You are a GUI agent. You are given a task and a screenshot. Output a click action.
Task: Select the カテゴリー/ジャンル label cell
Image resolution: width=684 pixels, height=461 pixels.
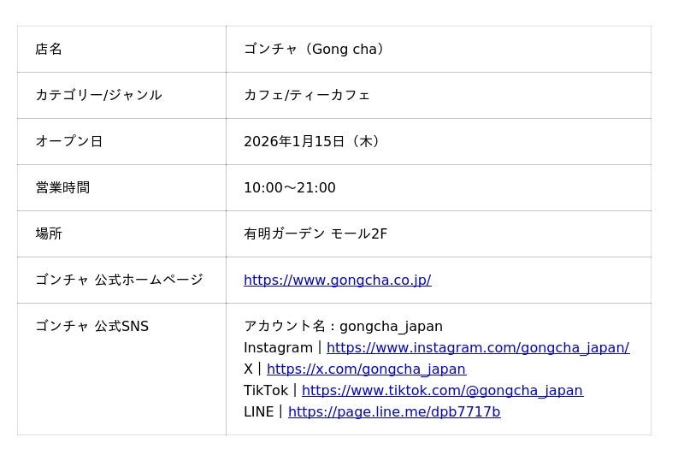coord(98,96)
